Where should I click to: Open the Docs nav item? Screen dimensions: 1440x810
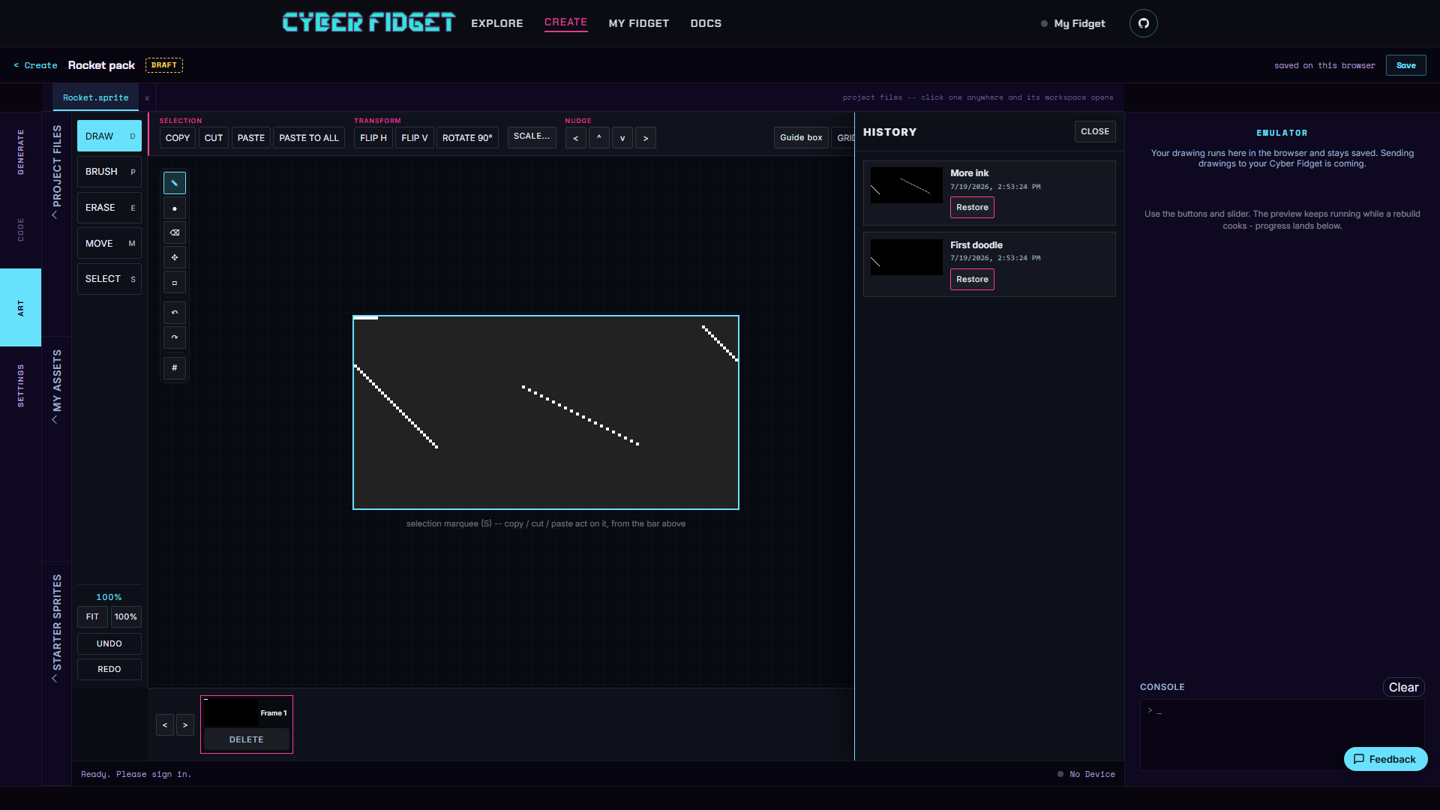(706, 23)
